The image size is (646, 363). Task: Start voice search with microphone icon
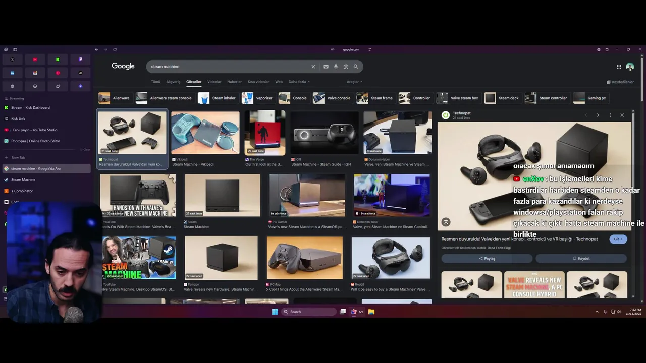336,67
